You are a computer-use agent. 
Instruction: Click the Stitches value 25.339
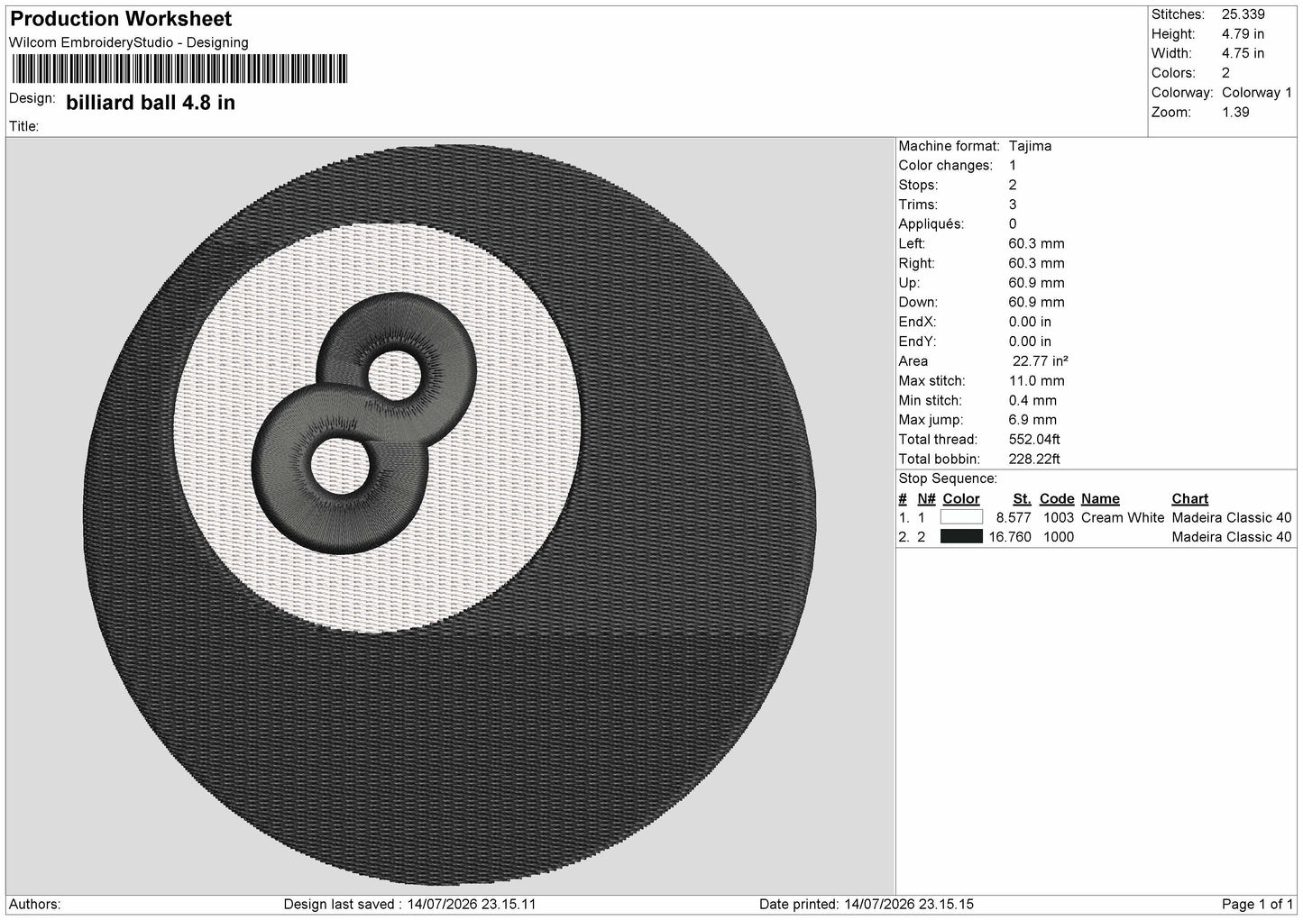tap(1243, 14)
